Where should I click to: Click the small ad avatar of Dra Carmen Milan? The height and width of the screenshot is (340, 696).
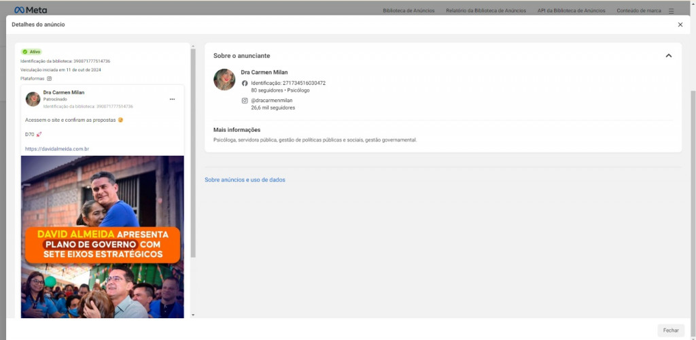(33, 99)
